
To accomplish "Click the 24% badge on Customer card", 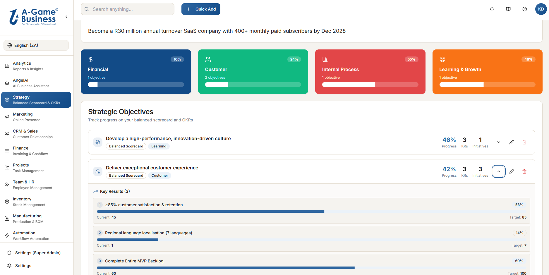I will pos(294,59).
